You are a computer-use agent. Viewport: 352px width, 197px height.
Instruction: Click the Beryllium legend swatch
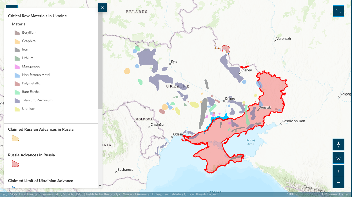pyautogui.click(x=17, y=33)
